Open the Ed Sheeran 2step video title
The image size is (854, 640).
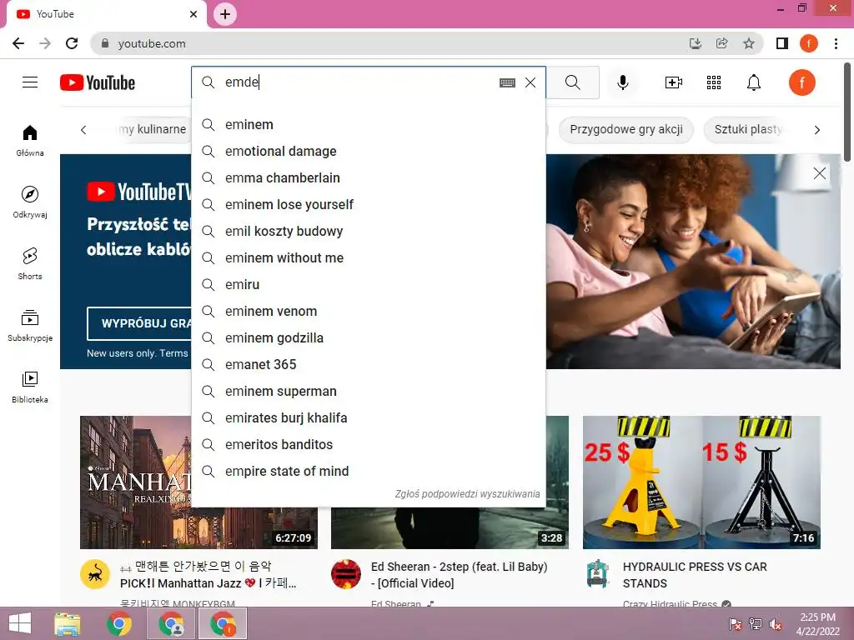coord(459,575)
